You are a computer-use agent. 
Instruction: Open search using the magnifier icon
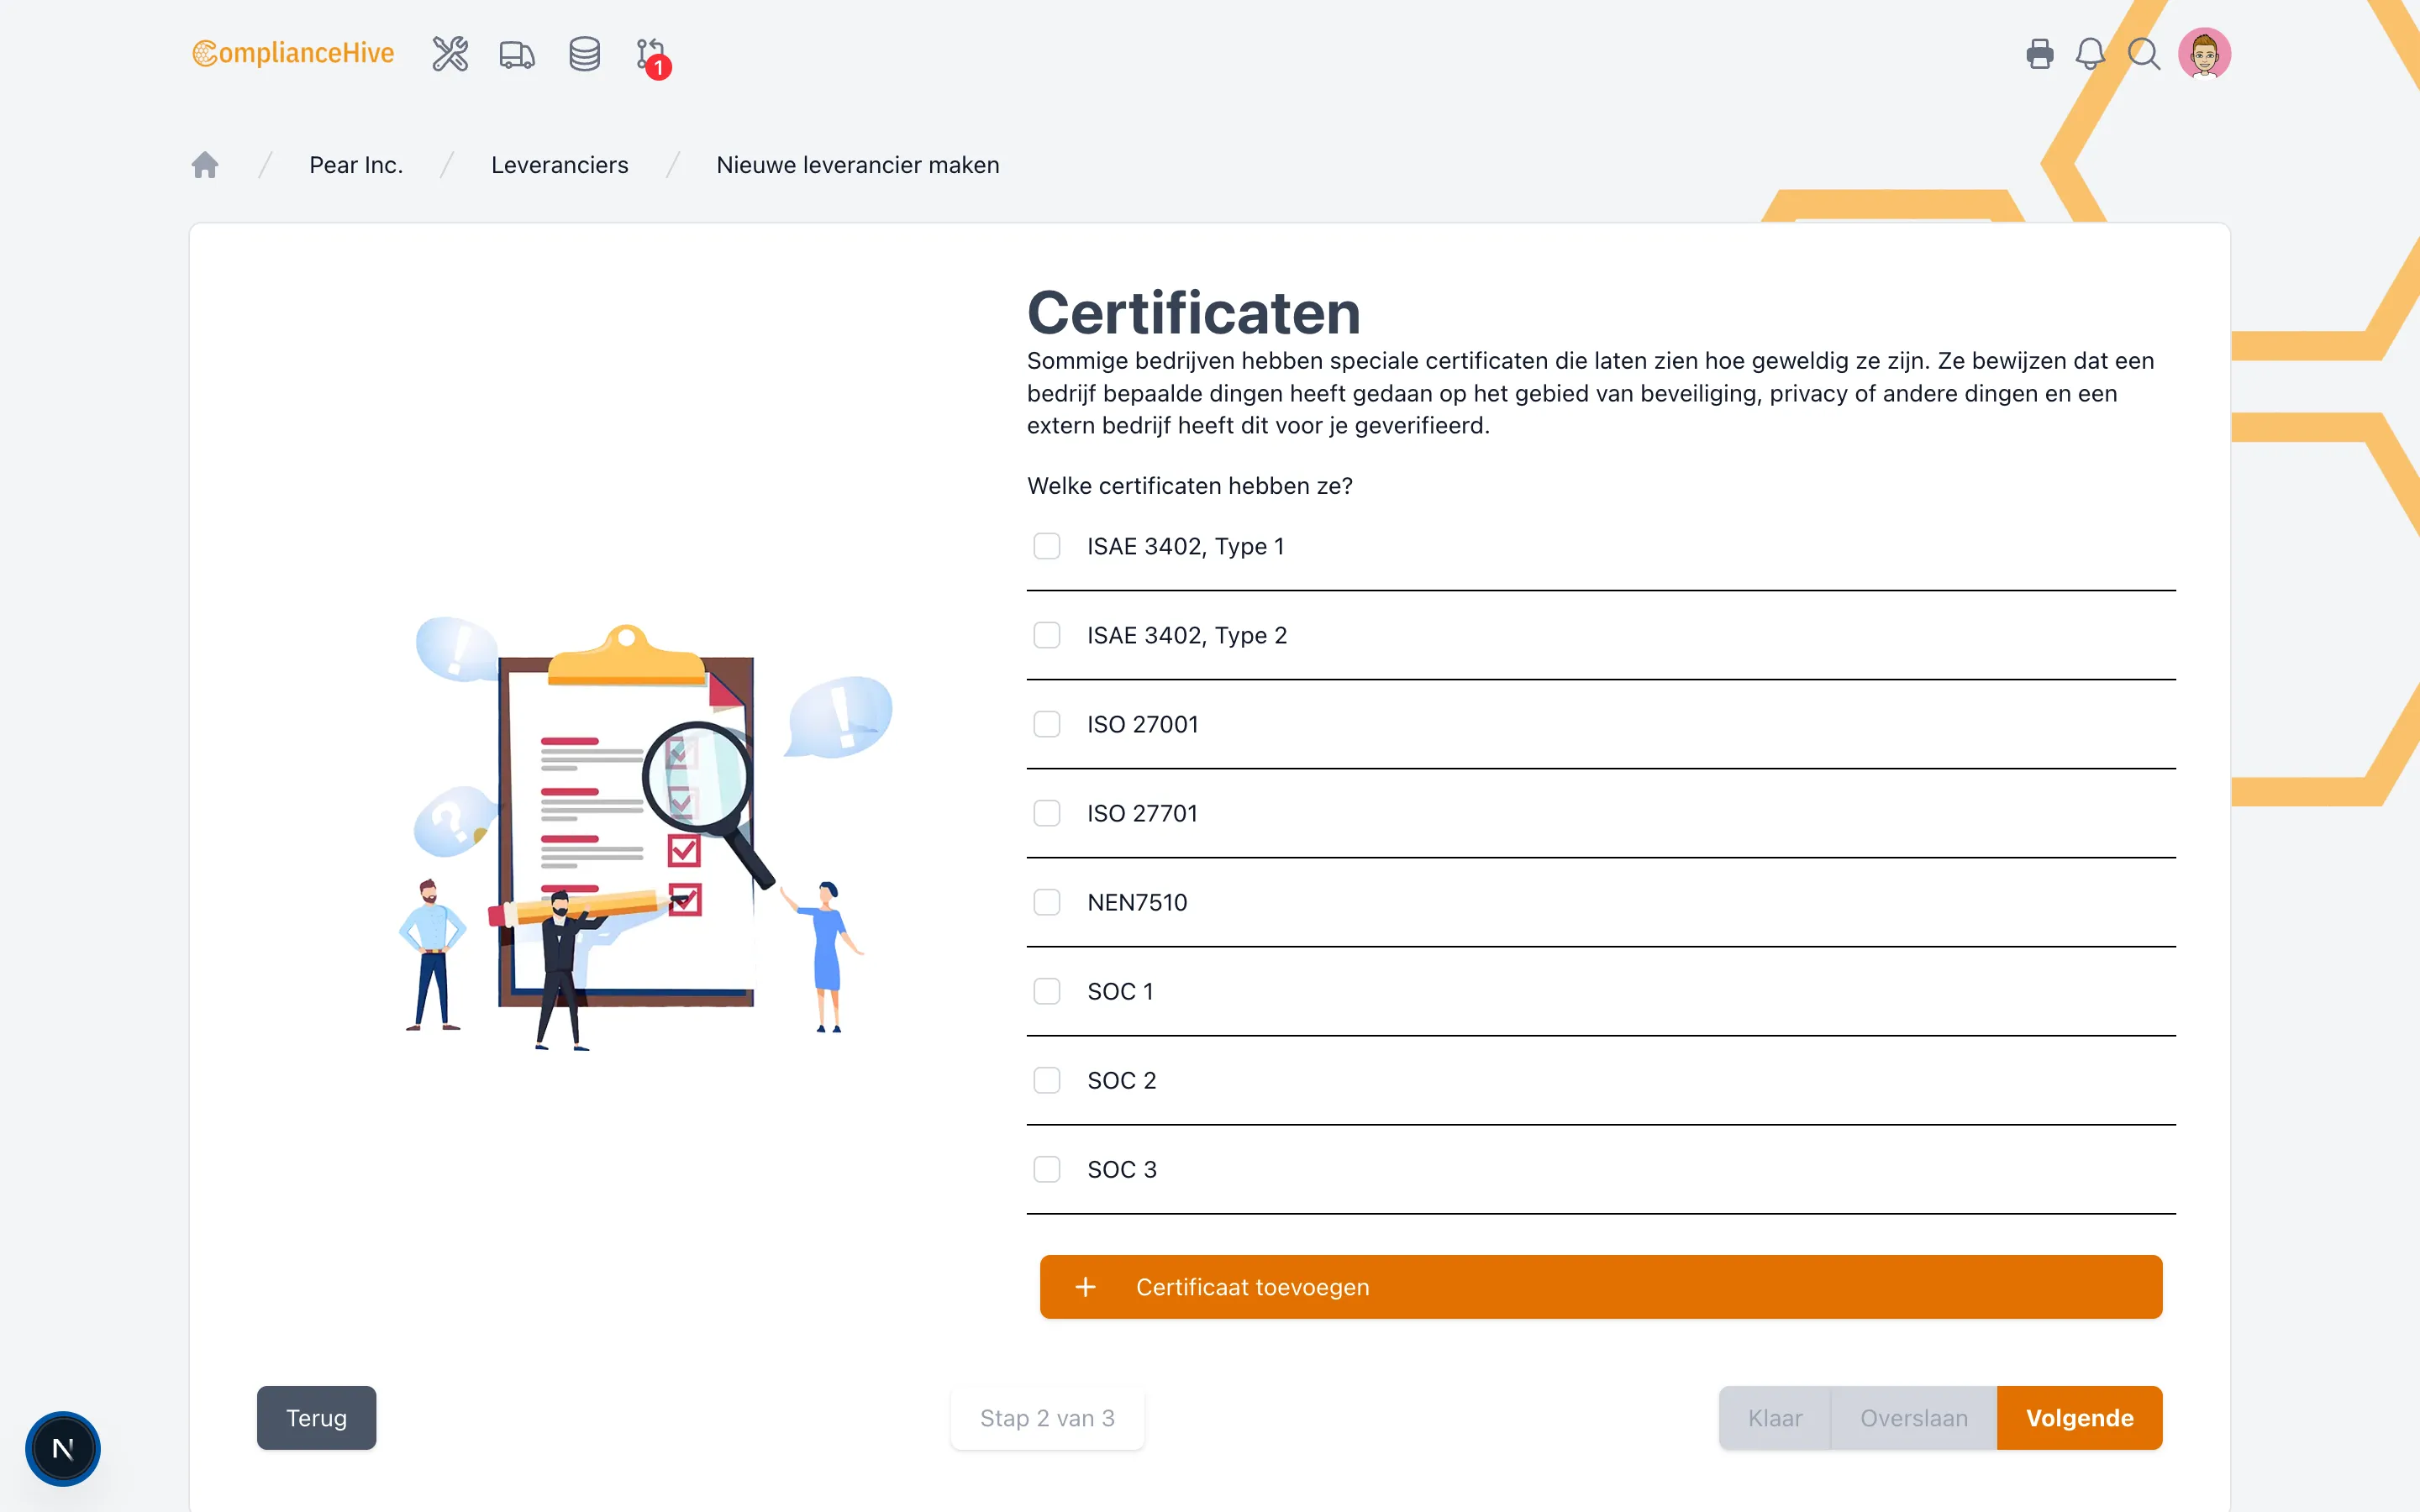point(2144,54)
